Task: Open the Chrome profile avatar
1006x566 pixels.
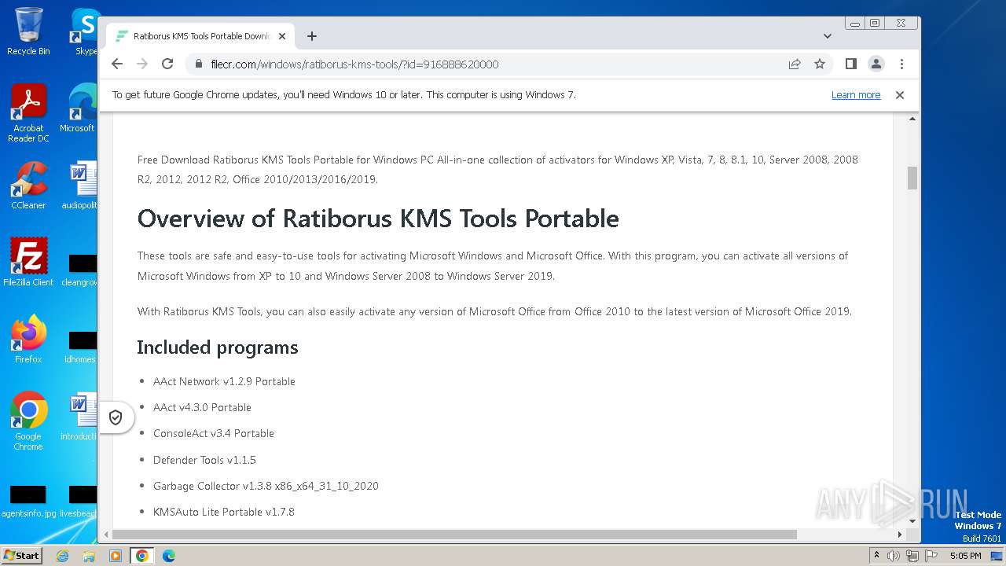Action: click(x=876, y=64)
